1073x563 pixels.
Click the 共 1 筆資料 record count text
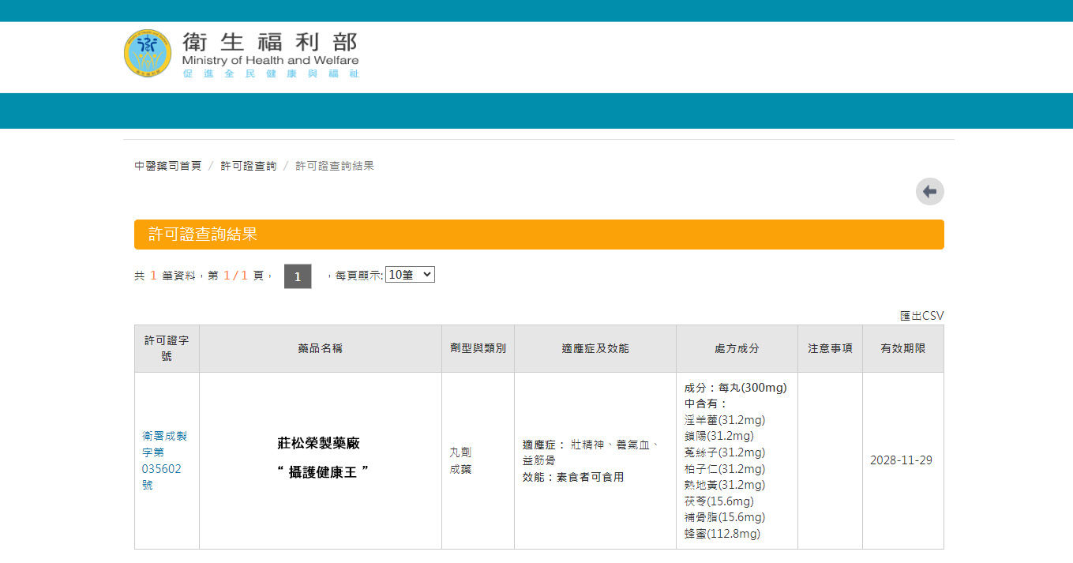164,276
